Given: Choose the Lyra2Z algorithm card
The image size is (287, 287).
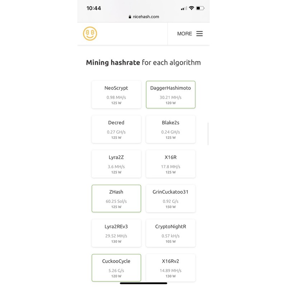Looking at the screenshot, I should pyautogui.click(x=116, y=164).
